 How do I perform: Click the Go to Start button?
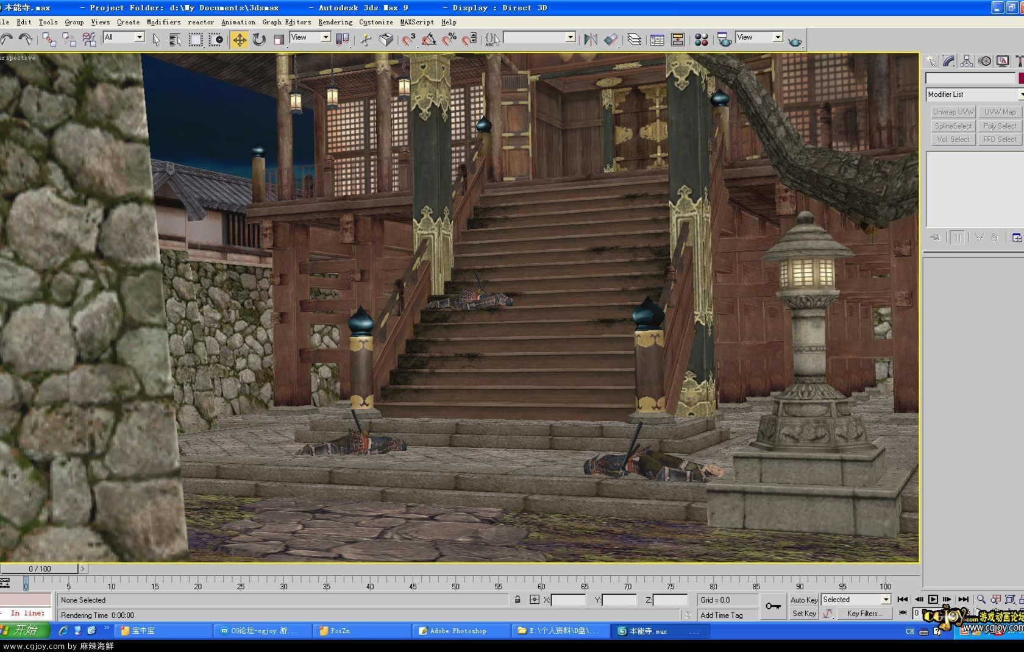pos(903,600)
